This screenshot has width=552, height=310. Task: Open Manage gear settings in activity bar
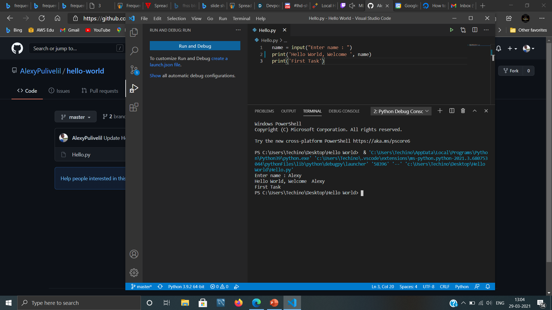(x=134, y=272)
